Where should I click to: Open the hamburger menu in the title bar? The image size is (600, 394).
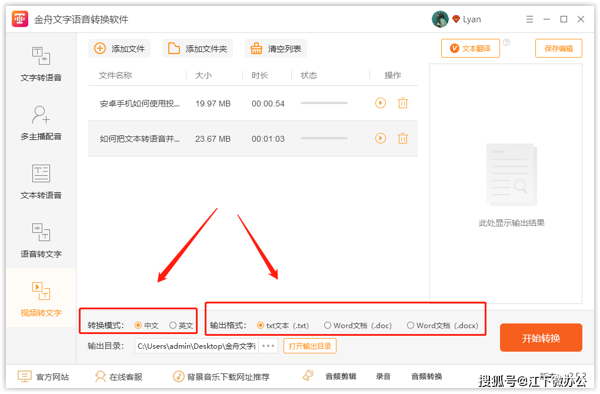[x=529, y=19]
